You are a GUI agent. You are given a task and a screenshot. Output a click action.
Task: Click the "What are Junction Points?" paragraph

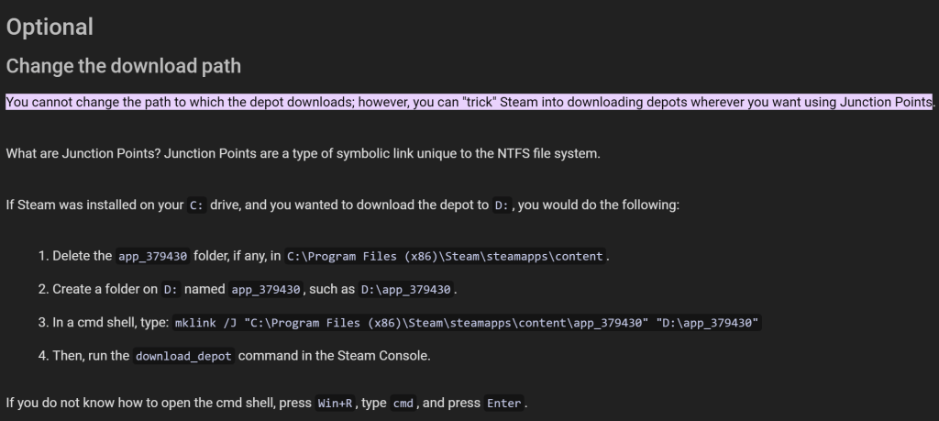click(303, 153)
